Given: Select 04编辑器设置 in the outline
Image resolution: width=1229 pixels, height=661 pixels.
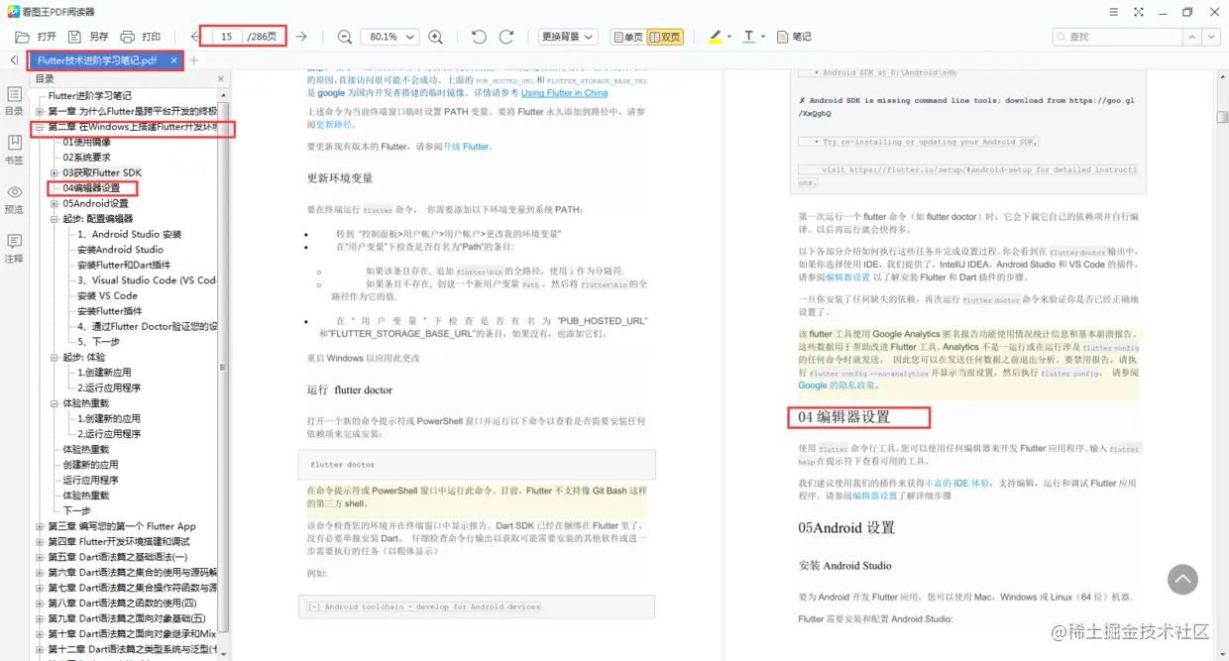Looking at the screenshot, I should [x=91, y=188].
